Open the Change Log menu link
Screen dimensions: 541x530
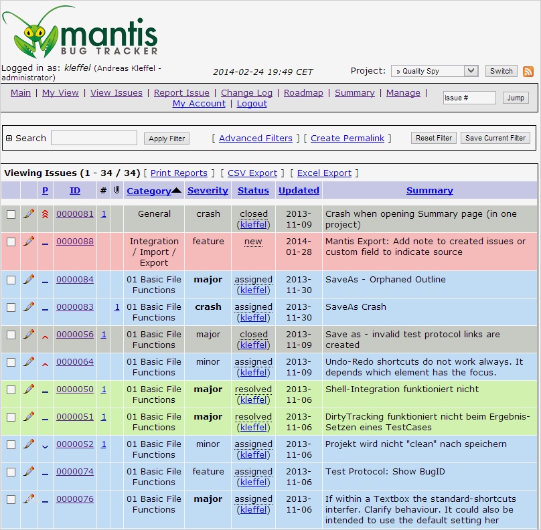click(246, 93)
